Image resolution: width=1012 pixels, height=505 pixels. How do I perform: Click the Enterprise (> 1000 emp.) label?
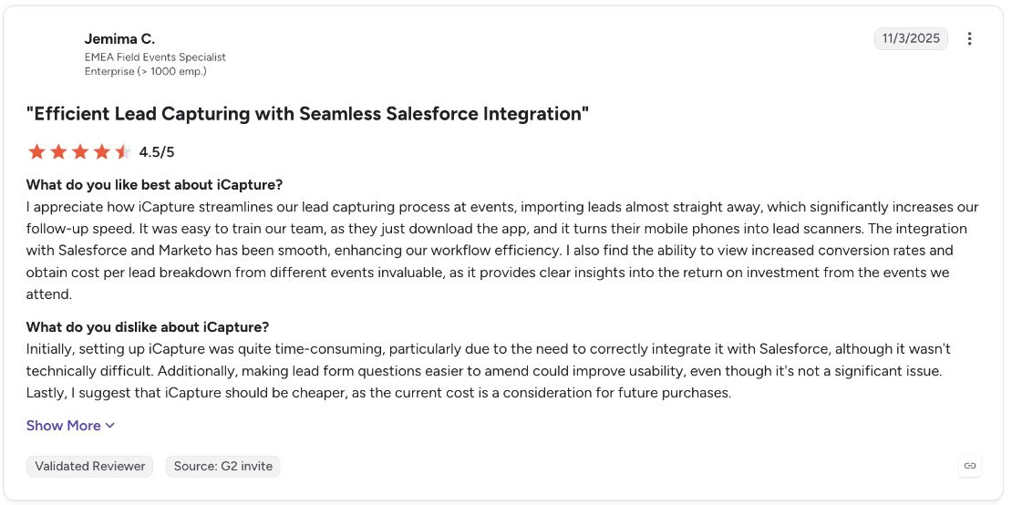pyautogui.click(x=145, y=71)
